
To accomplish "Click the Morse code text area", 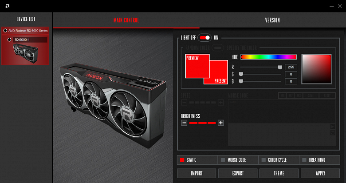I will 282,111.
